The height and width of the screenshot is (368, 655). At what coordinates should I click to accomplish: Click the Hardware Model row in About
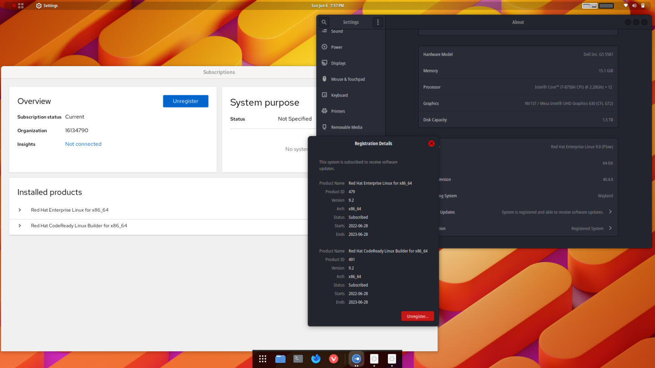[x=518, y=54]
